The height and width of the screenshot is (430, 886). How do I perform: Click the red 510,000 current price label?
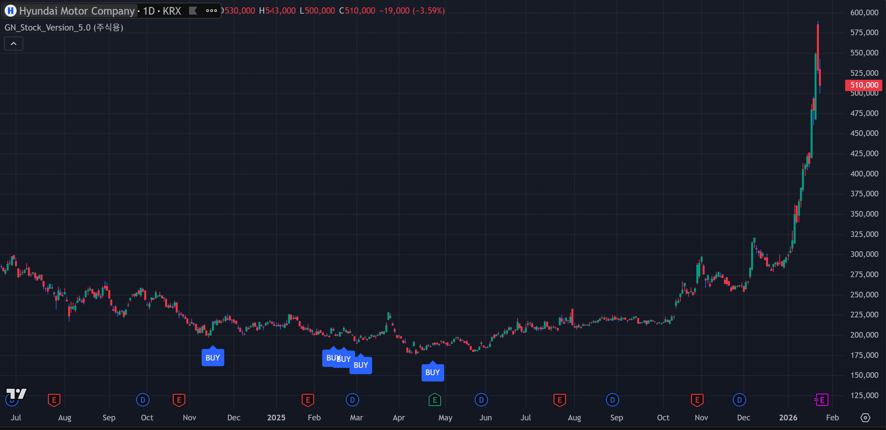tap(864, 85)
